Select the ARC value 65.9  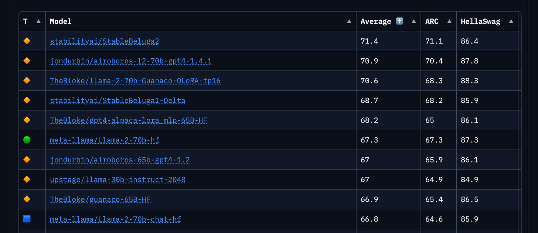pyautogui.click(x=434, y=160)
